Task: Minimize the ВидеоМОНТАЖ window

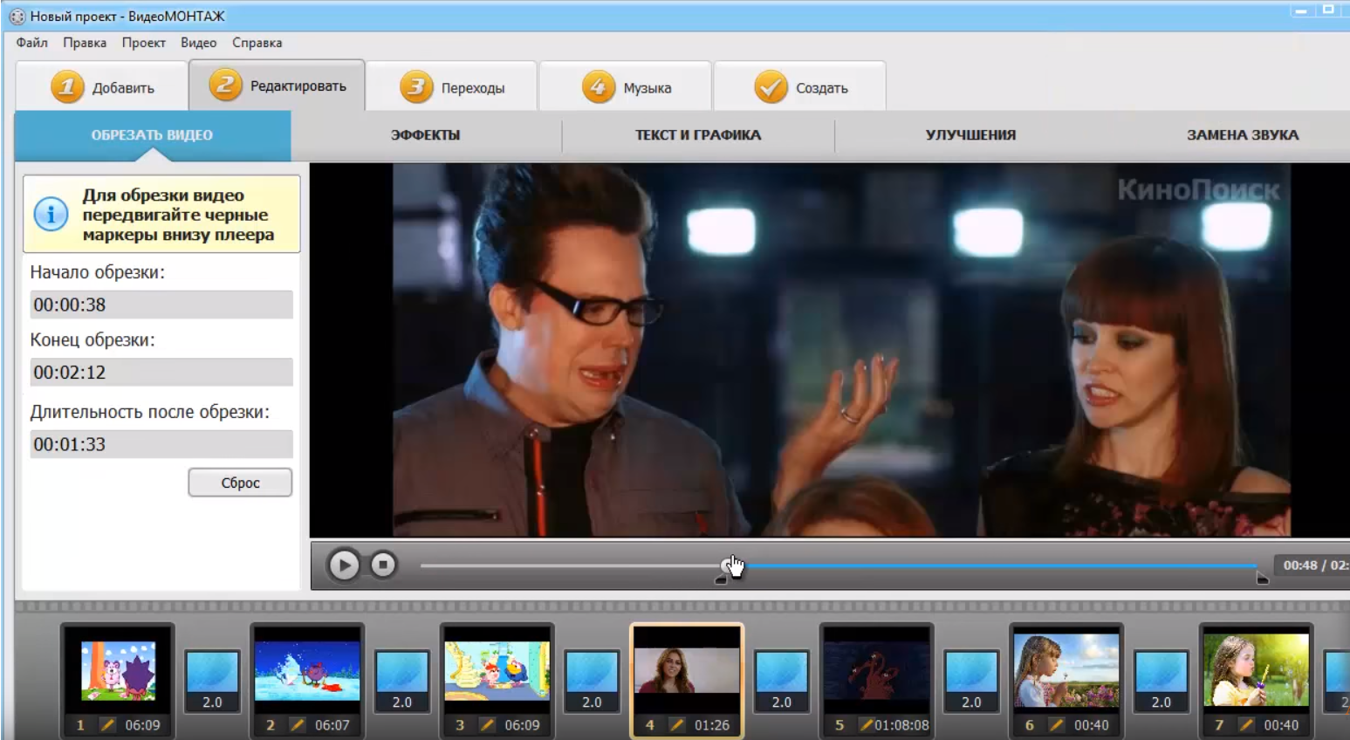Action: [x=1301, y=10]
